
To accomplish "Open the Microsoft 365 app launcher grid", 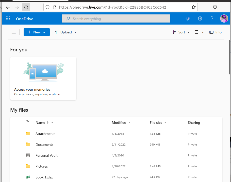I will click(8, 18).
